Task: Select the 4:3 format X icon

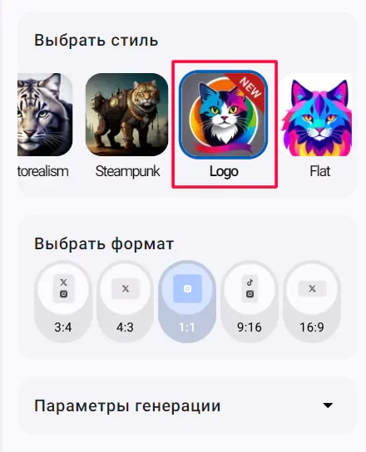Action: [126, 288]
